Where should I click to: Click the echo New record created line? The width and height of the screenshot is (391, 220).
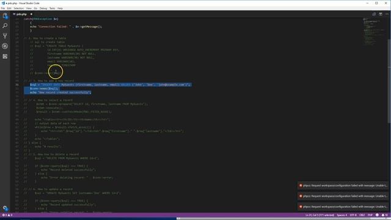click(x=60, y=92)
